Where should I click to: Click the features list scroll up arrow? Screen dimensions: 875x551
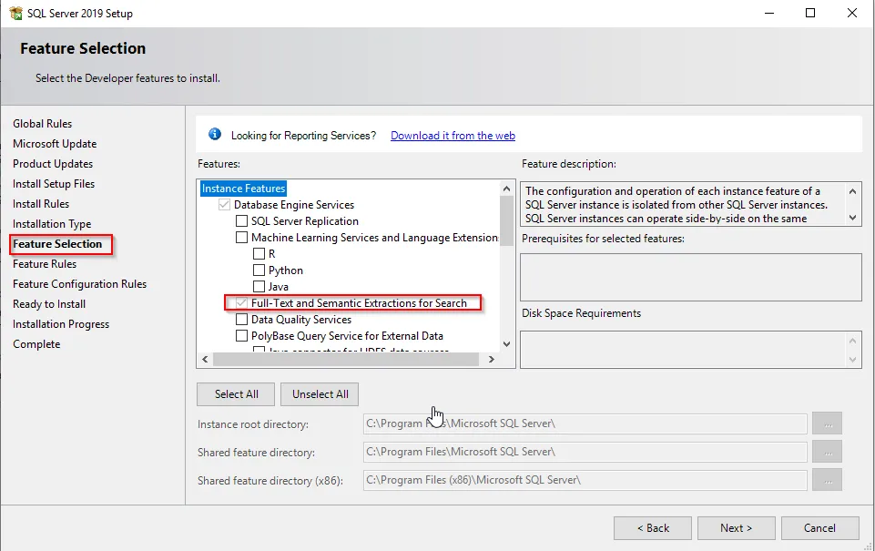[506, 189]
